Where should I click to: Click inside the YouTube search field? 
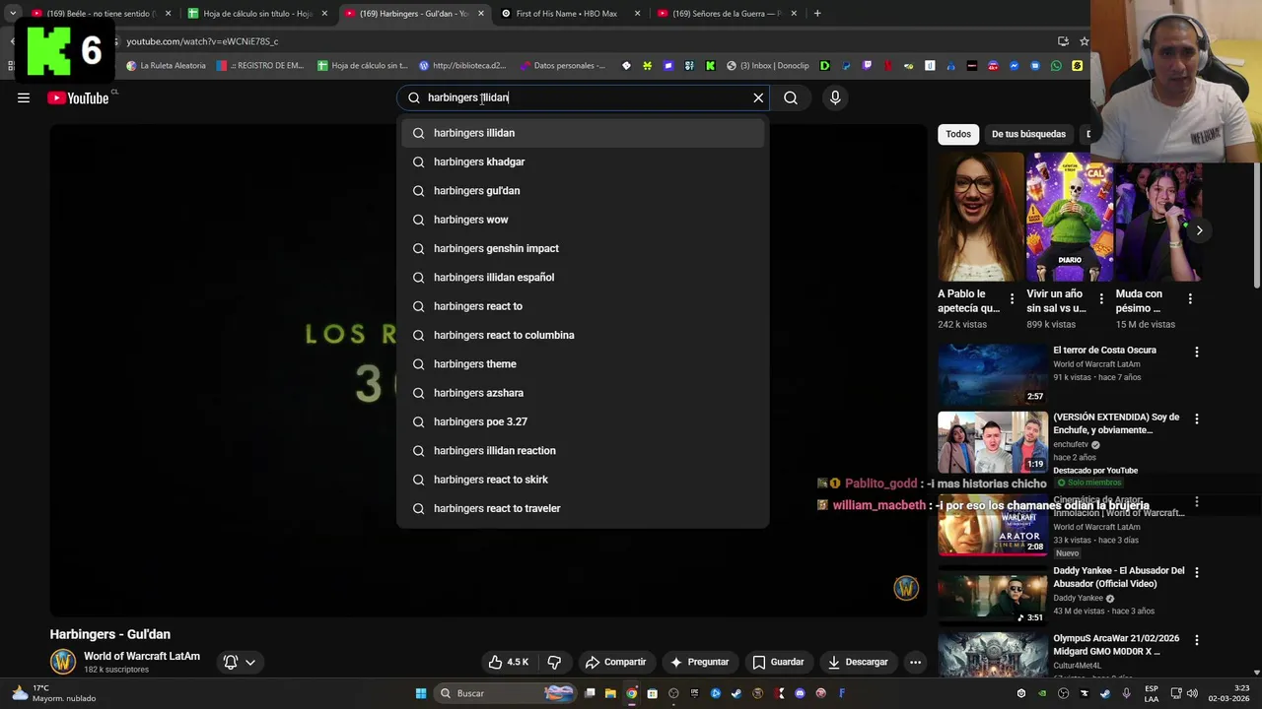click(x=585, y=97)
